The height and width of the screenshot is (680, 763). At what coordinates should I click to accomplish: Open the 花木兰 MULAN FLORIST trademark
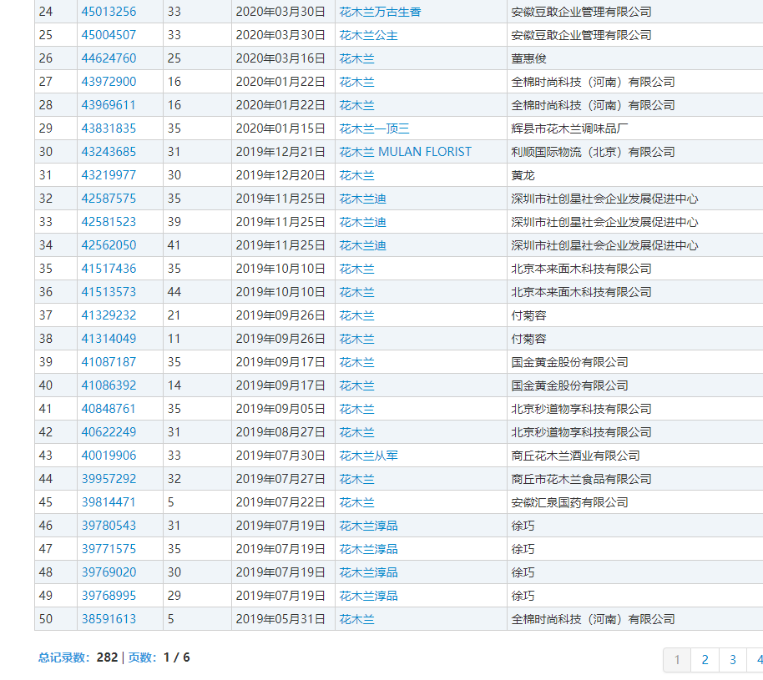point(405,152)
